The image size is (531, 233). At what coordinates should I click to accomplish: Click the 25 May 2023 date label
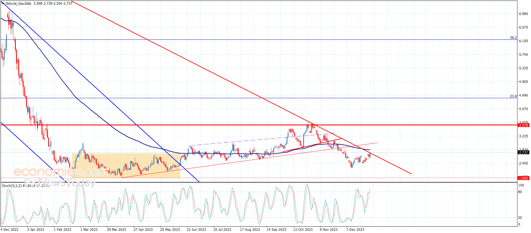[170, 229]
